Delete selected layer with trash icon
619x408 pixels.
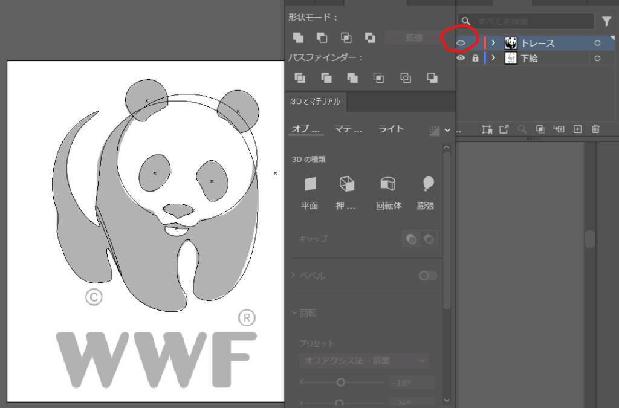click(x=595, y=129)
